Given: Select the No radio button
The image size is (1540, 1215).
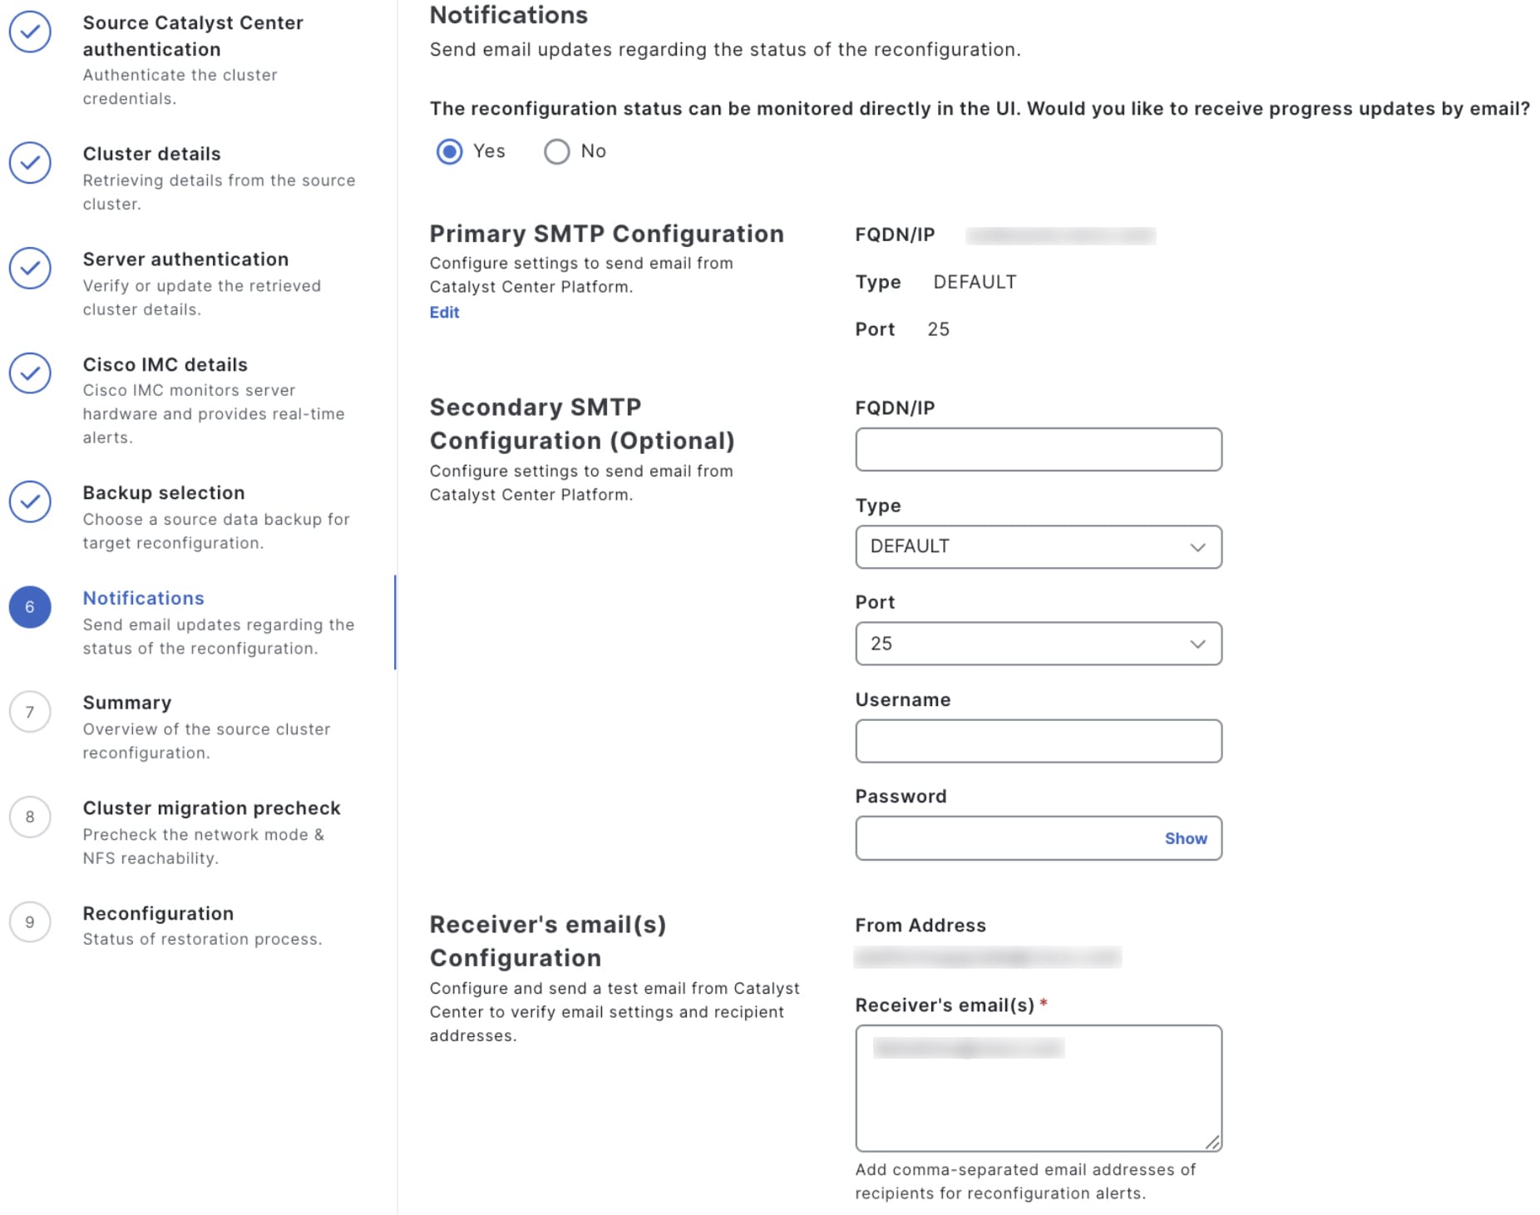Looking at the screenshot, I should (x=556, y=151).
